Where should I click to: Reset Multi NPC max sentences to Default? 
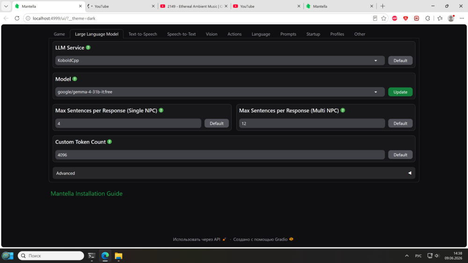(400, 123)
